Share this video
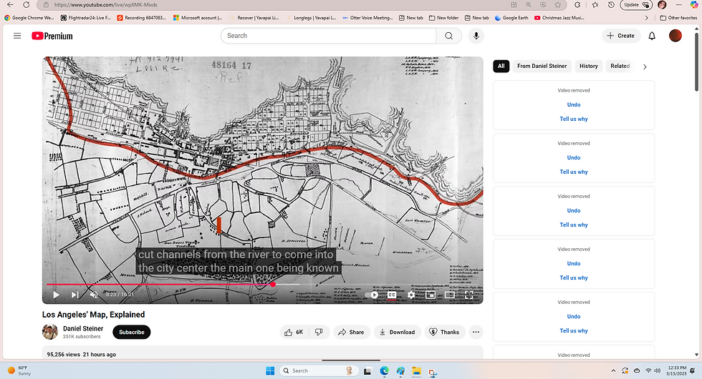Screen dimensions: 702x379 [351, 332]
